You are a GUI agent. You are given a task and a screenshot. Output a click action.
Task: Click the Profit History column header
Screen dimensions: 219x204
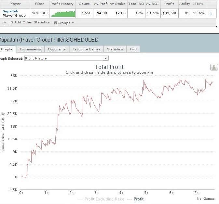(x=62, y=4)
